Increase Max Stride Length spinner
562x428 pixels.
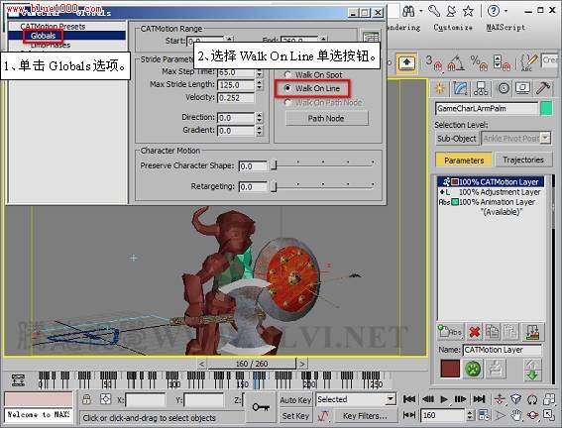coord(260,82)
